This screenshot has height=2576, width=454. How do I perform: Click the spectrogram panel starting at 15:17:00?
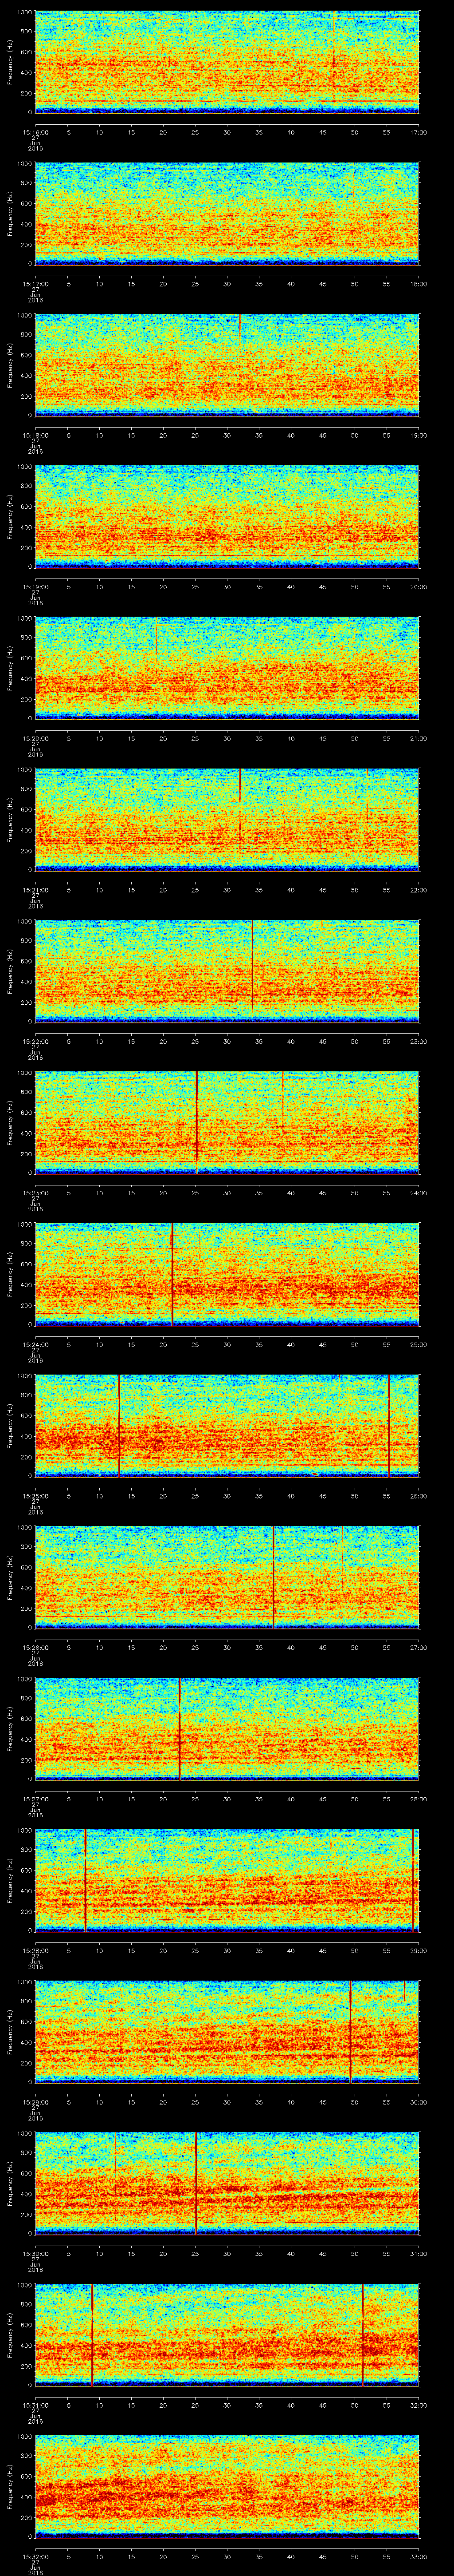click(227, 214)
